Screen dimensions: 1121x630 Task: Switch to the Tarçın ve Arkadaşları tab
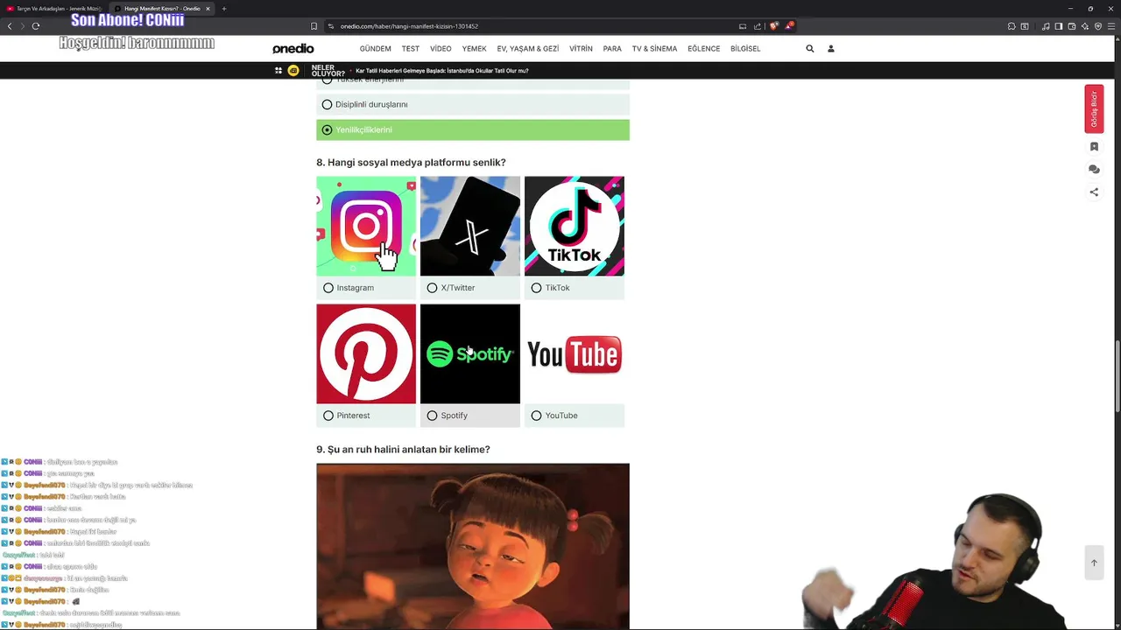click(54, 9)
